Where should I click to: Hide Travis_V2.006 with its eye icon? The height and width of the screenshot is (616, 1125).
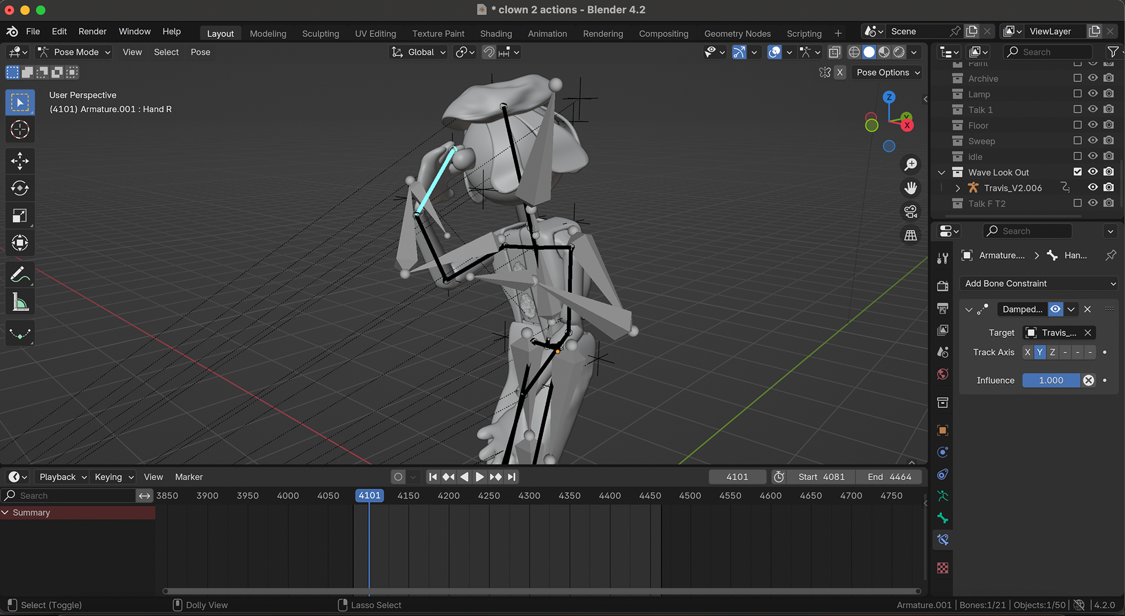coord(1093,187)
